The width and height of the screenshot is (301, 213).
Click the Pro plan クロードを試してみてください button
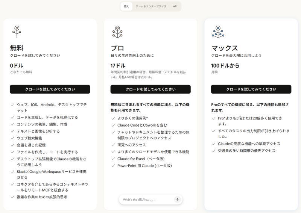point(150,89)
